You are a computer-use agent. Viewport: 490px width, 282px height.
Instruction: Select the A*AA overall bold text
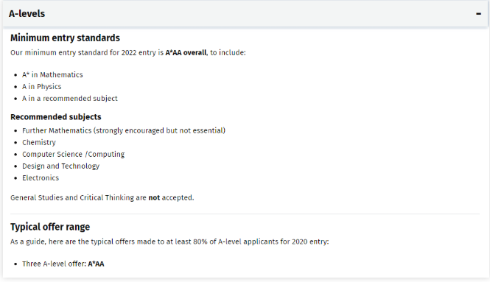click(186, 52)
